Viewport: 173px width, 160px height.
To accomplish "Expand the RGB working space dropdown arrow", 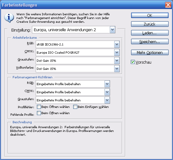I will click(x=117, y=44).
